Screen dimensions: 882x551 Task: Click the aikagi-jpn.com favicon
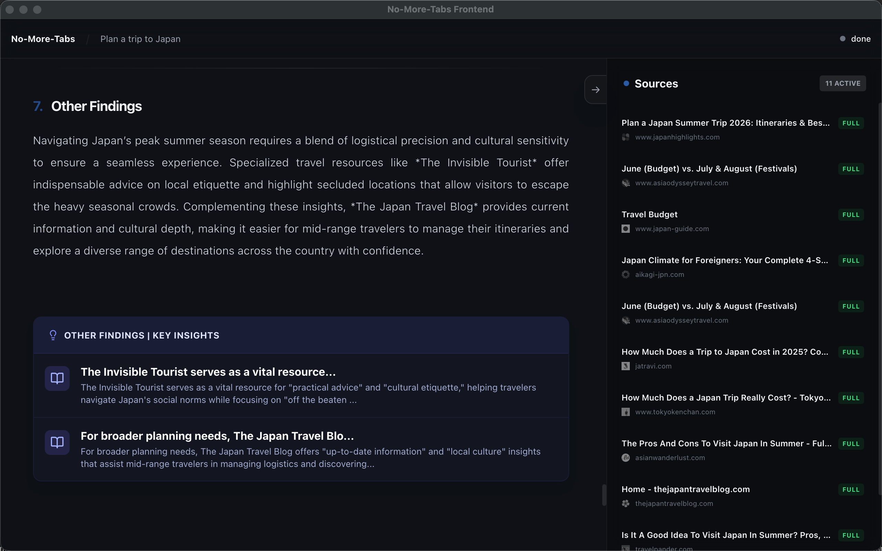(625, 274)
